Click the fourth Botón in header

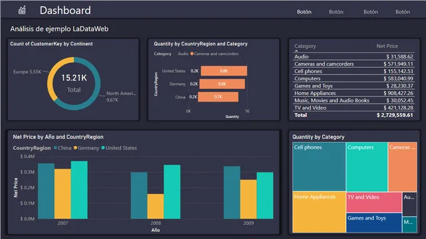click(403, 12)
